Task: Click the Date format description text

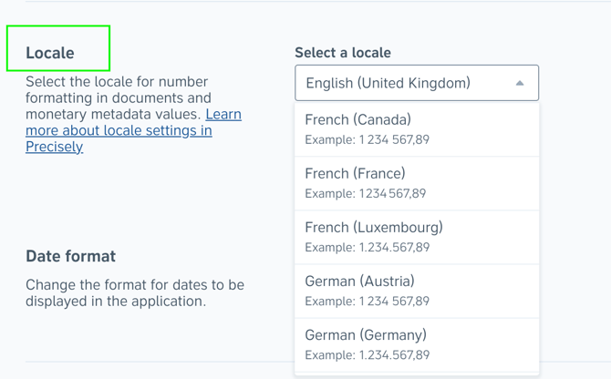Action: click(x=134, y=293)
